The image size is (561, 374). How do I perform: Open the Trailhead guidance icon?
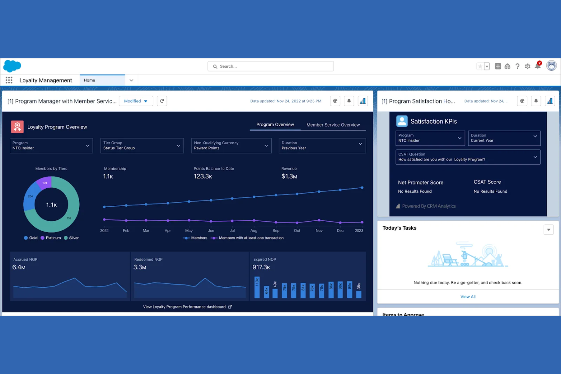point(508,66)
